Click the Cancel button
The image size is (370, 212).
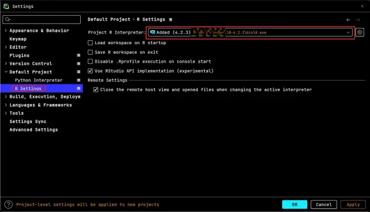point(324,205)
